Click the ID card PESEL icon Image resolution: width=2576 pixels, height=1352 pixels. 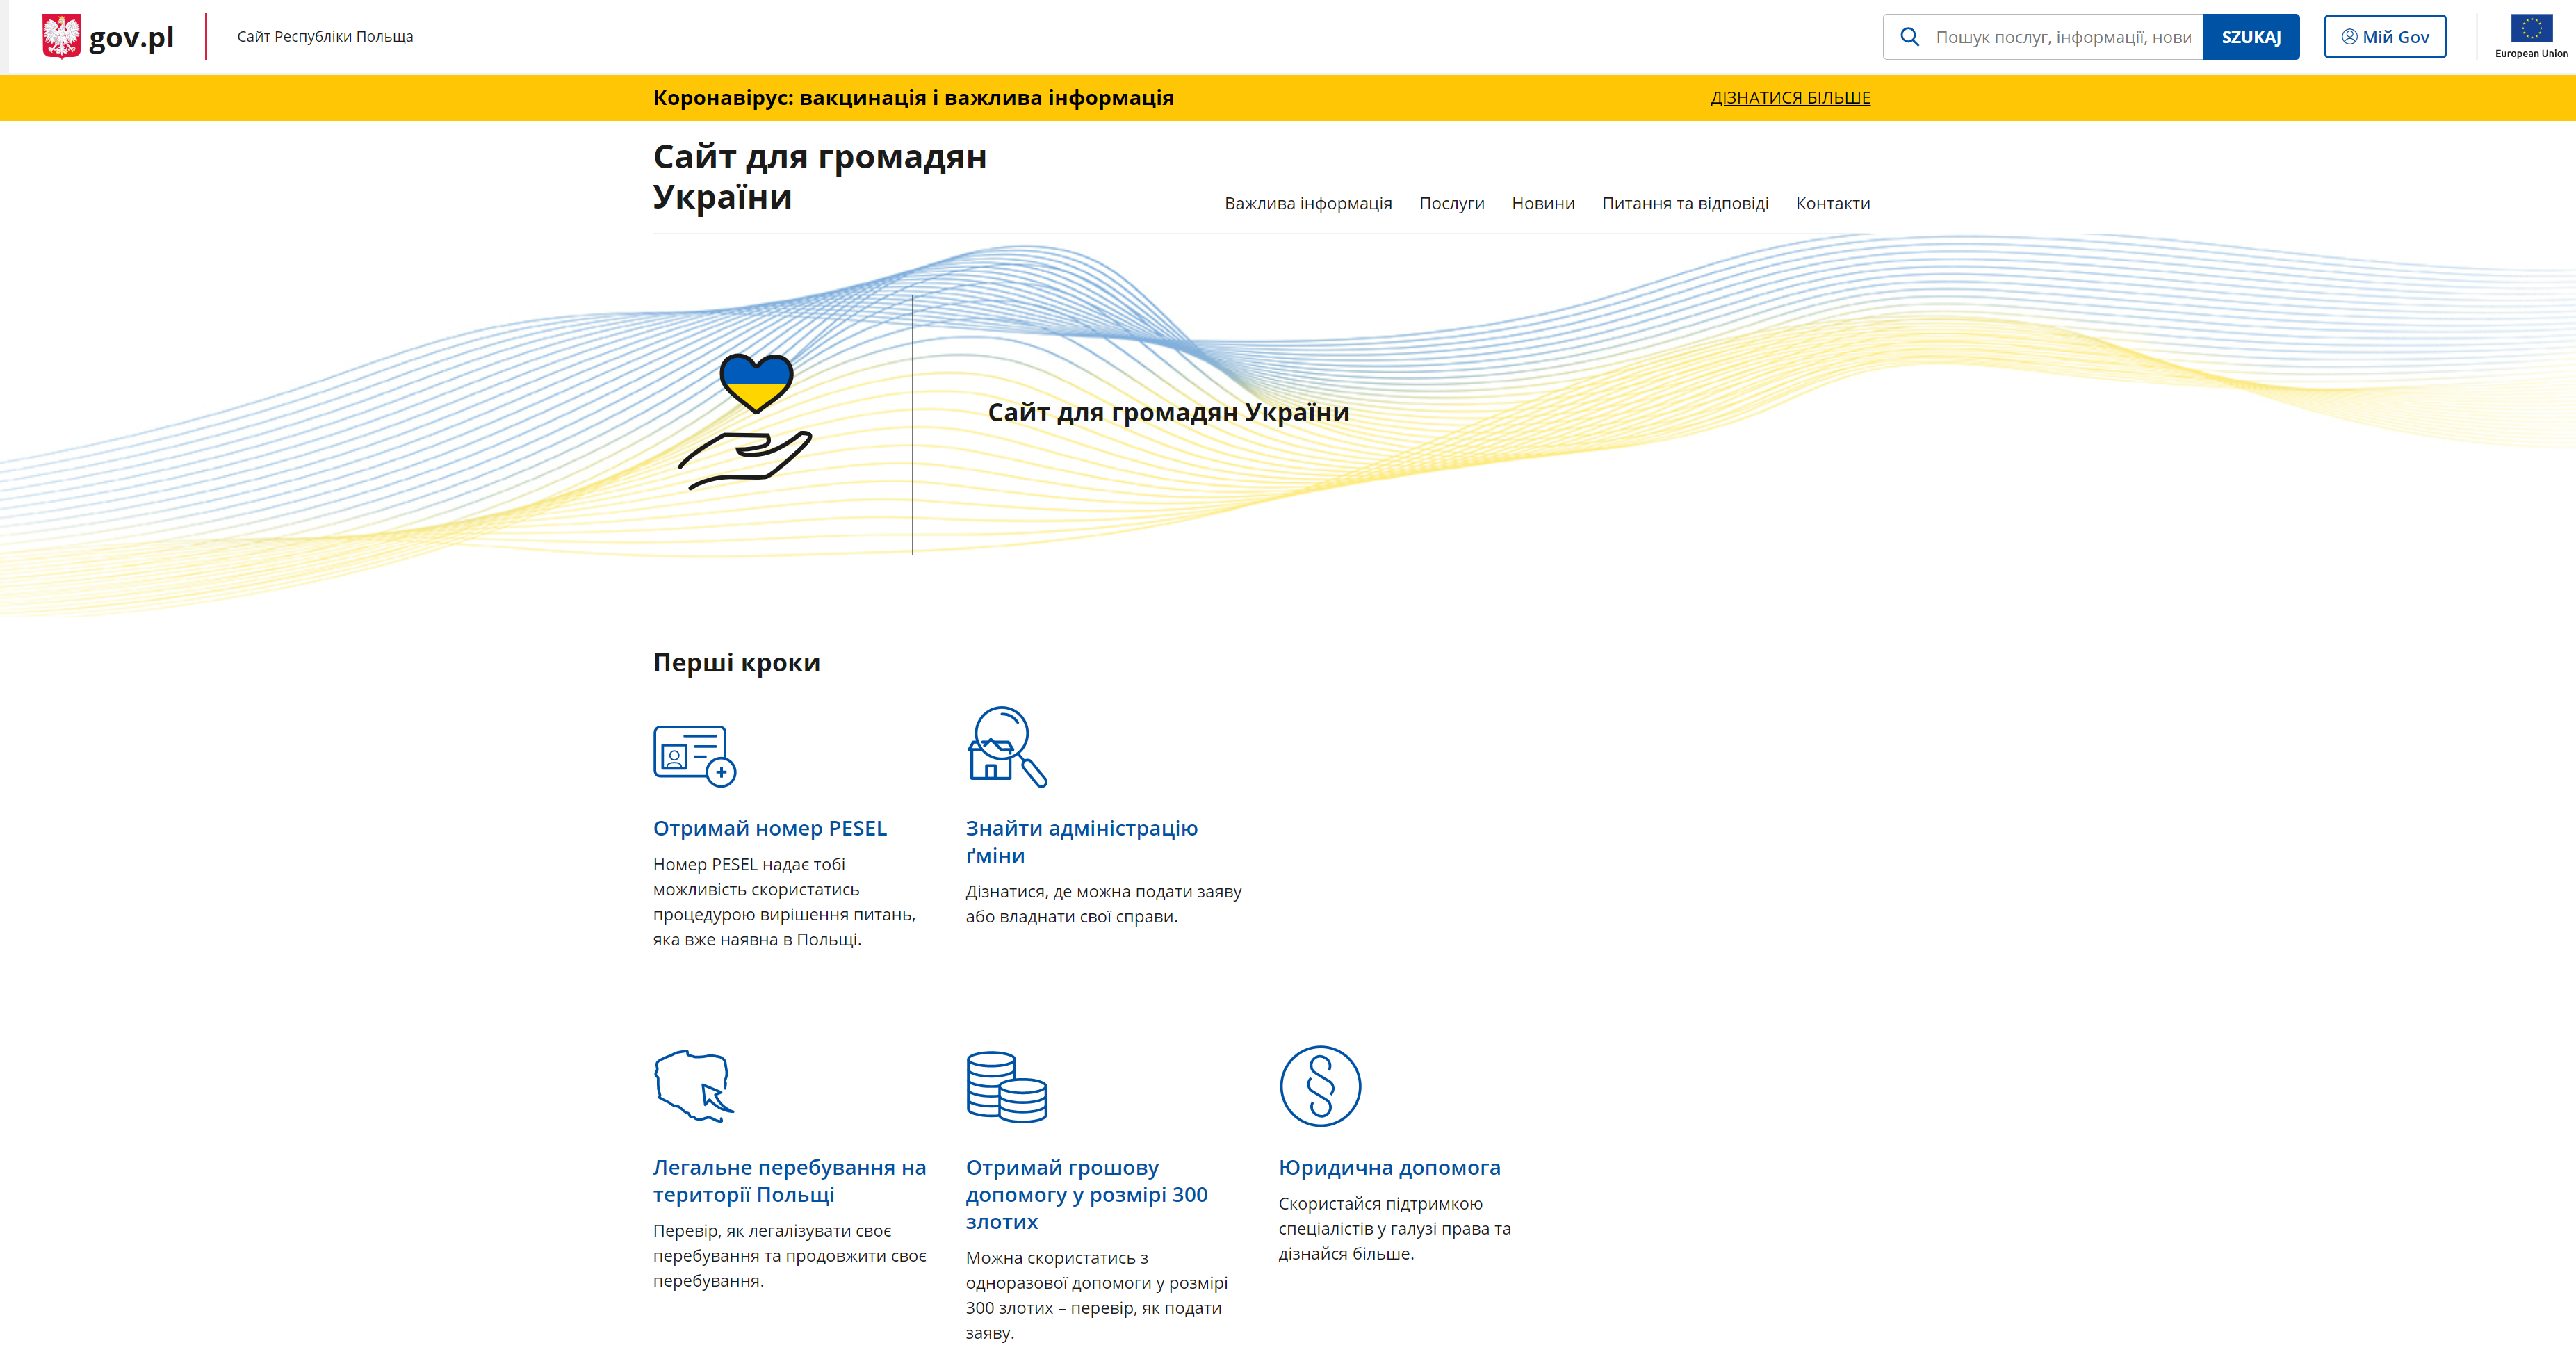pos(694,755)
